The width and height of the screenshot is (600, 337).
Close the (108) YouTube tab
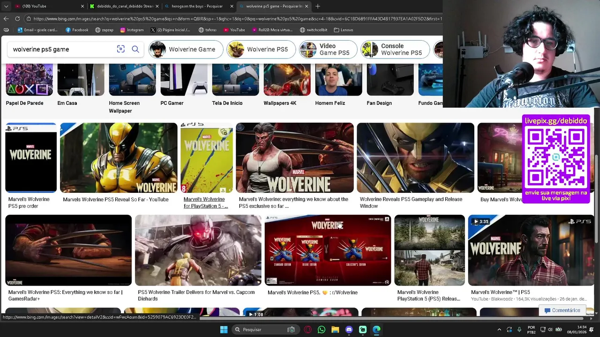[82, 6]
